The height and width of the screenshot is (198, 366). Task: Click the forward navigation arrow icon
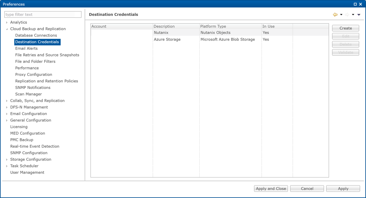click(347, 15)
